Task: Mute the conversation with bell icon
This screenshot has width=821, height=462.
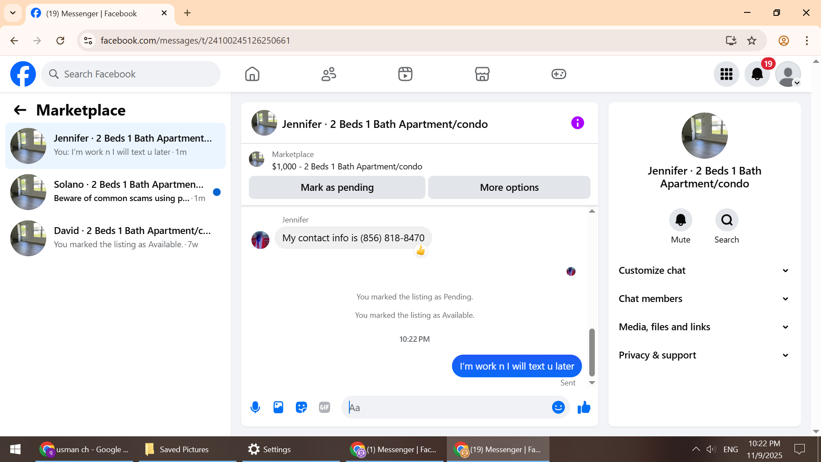Action: pos(681,220)
